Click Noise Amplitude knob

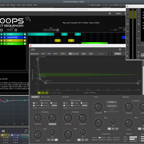[98, 107]
